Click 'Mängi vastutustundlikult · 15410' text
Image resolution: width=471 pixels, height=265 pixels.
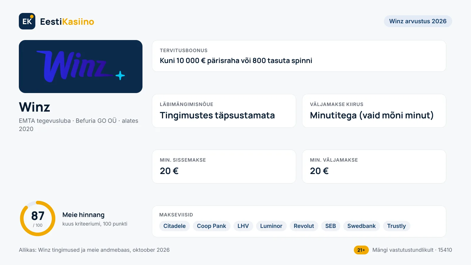tap(412, 250)
